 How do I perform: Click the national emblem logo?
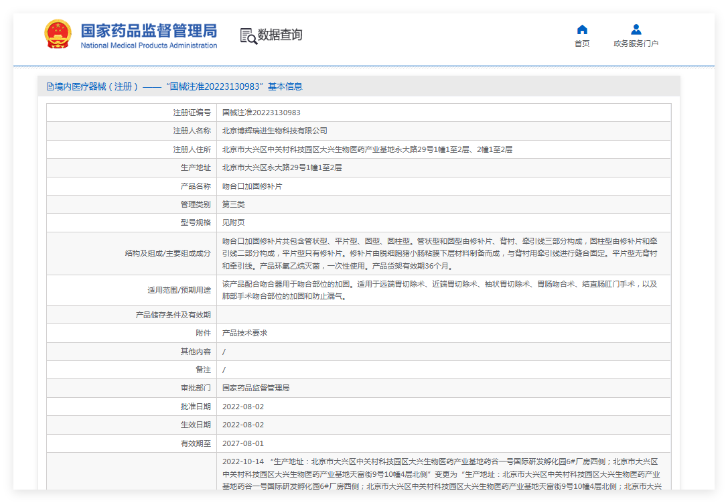coord(58,34)
